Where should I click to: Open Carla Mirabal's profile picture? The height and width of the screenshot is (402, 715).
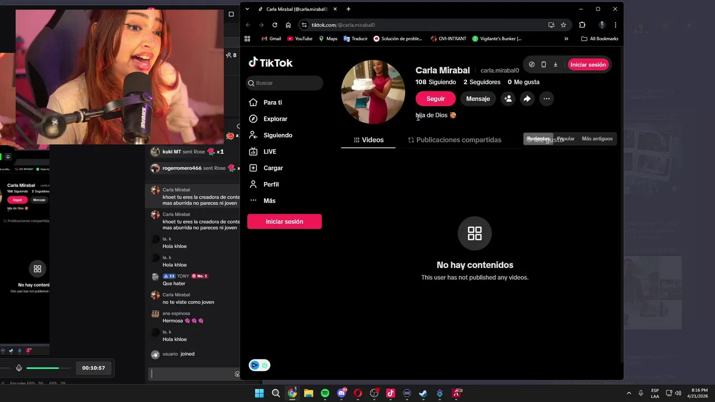(x=373, y=92)
